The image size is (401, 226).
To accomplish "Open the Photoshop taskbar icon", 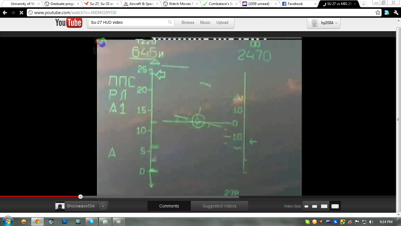I will [x=65, y=222].
